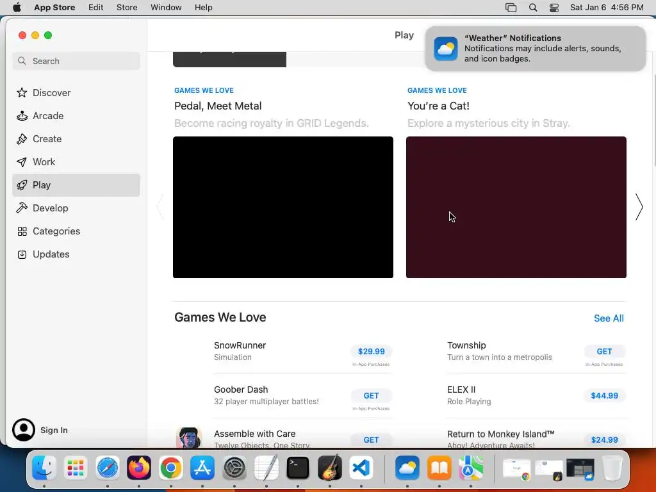Open the Discover section star icon
The width and height of the screenshot is (656, 492).
click(x=22, y=92)
